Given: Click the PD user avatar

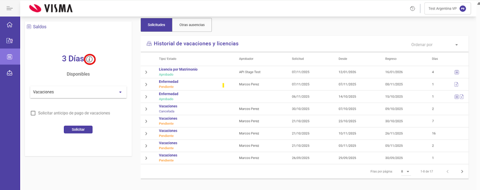Looking at the screenshot, I should coord(463,9).
